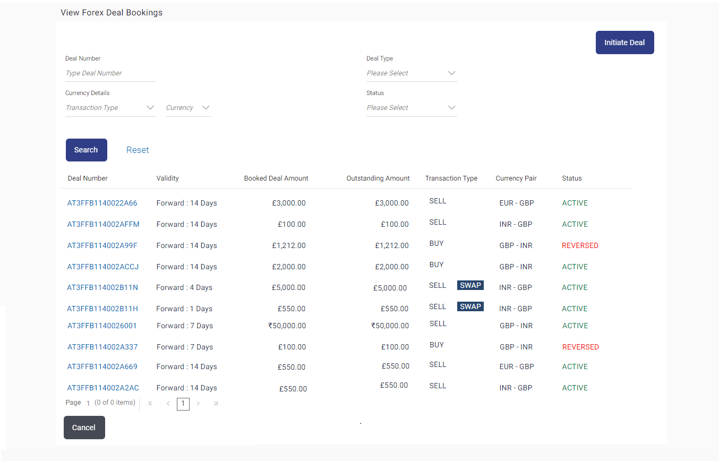The width and height of the screenshot is (719, 461).
Task: Go to last page pagination icon
Action: tap(216, 404)
